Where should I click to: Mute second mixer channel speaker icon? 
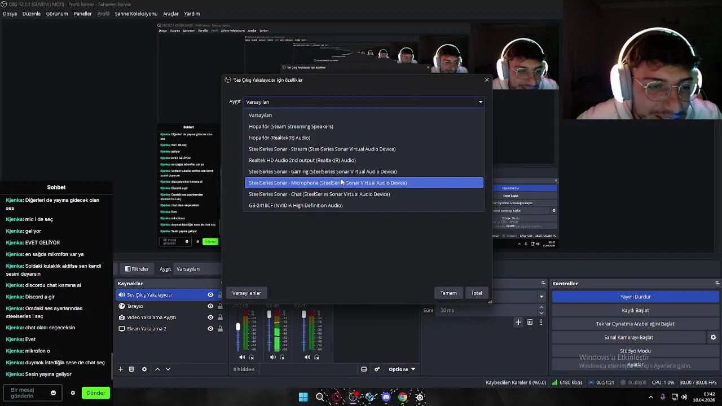pyautogui.click(x=273, y=357)
